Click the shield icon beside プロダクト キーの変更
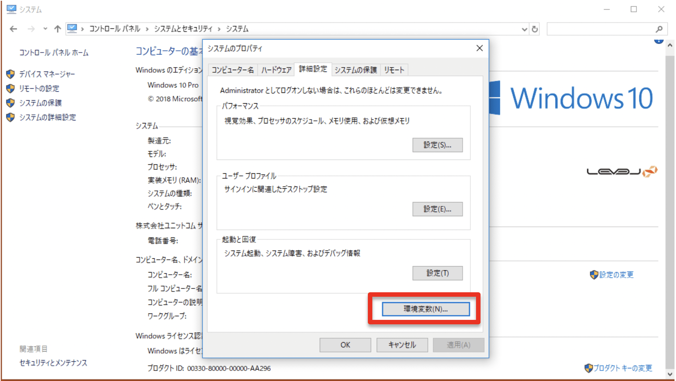 pyautogui.click(x=589, y=368)
